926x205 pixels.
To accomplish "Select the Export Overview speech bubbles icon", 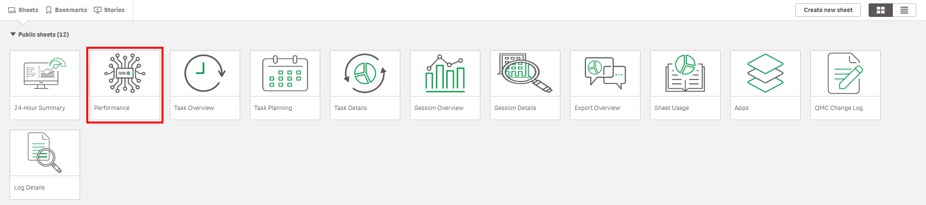I will coord(605,73).
